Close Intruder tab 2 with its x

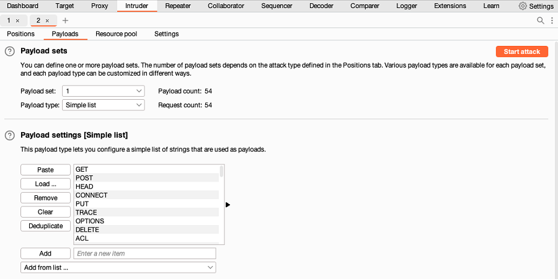tap(47, 21)
